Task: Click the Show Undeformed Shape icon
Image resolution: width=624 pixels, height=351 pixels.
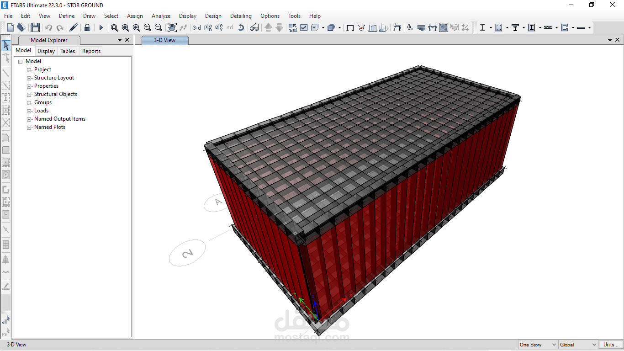Action: click(x=350, y=27)
